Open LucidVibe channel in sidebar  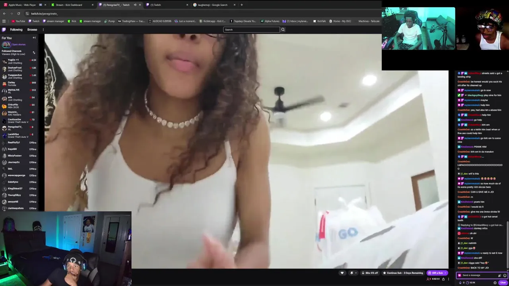19,135
